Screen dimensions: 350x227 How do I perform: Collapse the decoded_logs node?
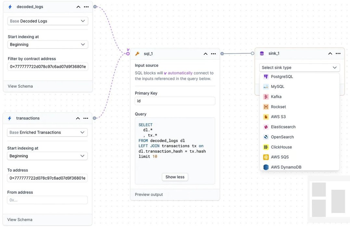tap(78, 7)
